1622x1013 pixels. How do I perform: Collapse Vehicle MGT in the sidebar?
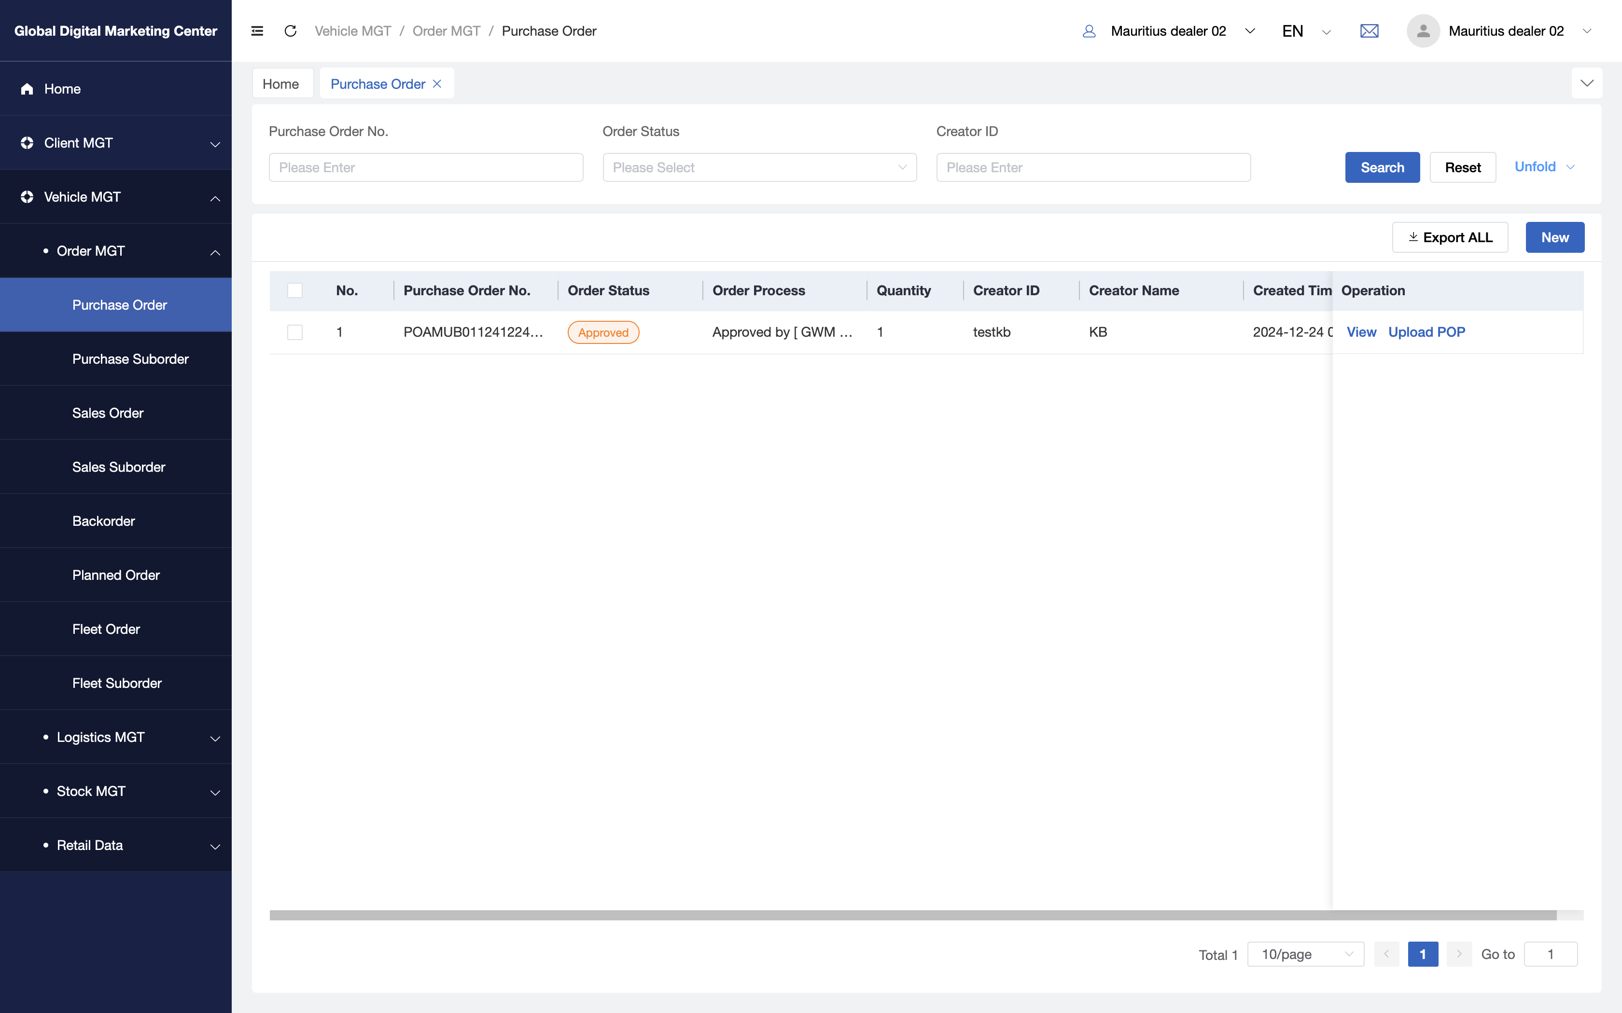pyautogui.click(x=116, y=197)
